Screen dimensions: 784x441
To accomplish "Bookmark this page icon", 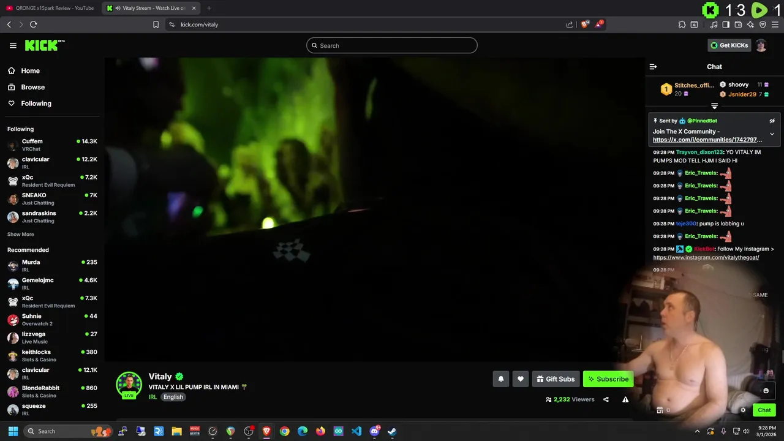I will [x=156, y=24].
